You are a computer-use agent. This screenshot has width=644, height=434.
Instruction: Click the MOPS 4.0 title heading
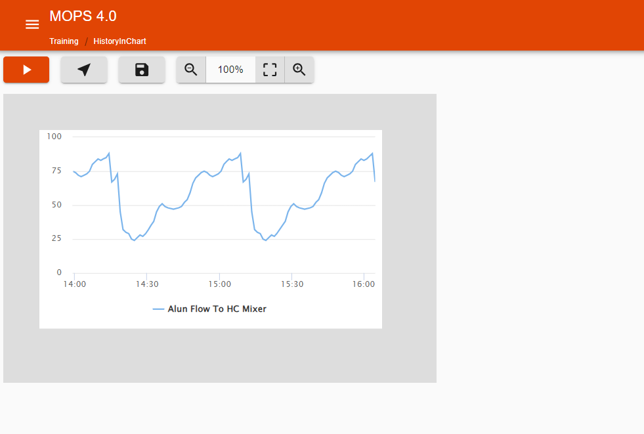pos(83,16)
